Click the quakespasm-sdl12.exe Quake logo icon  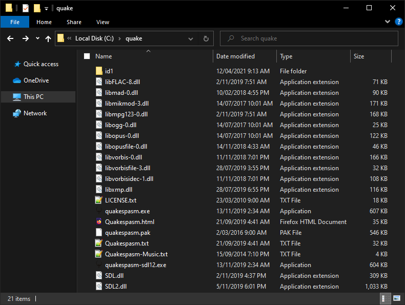click(99, 265)
